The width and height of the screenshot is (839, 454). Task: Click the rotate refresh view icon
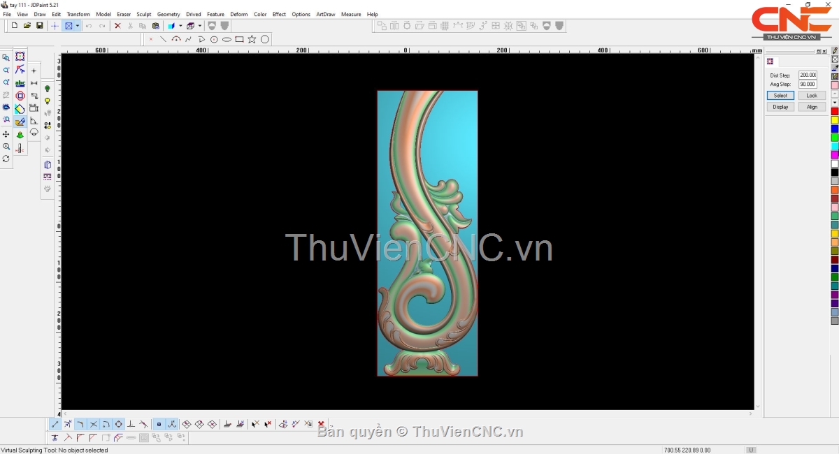click(6, 159)
